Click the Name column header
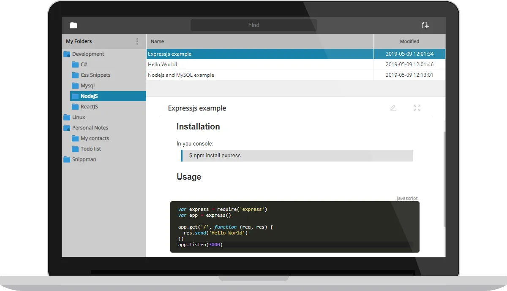 tap(157, 41)
